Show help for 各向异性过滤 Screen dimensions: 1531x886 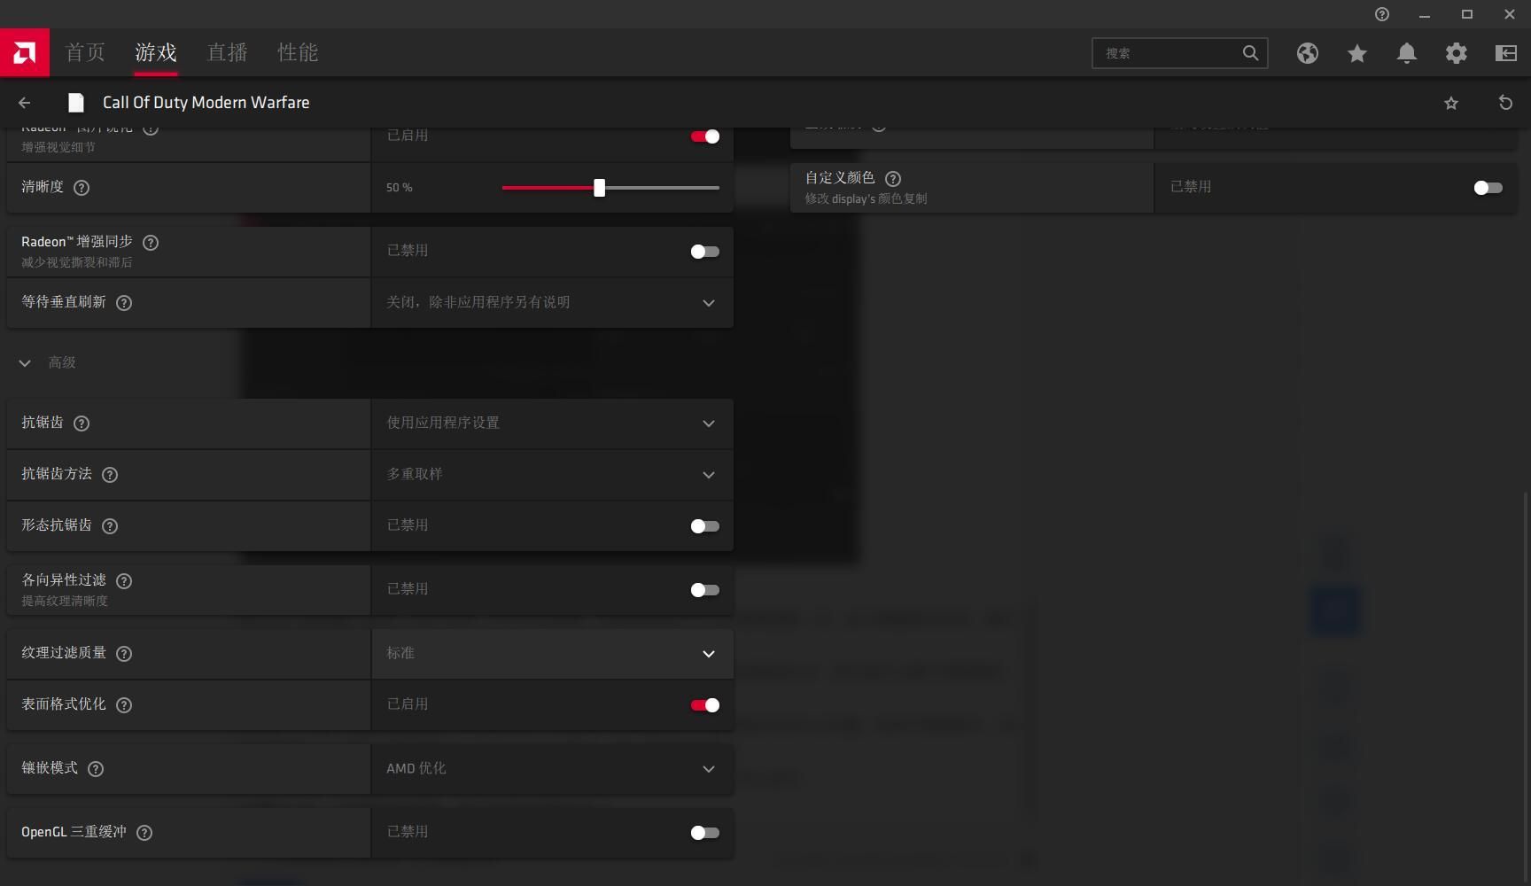124,581
